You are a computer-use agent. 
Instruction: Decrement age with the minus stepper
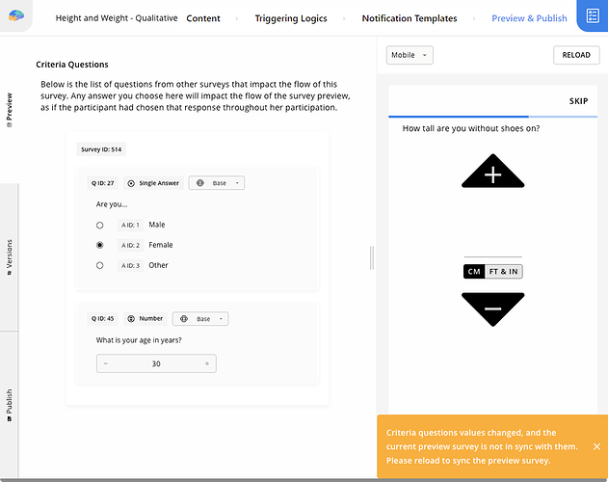[x=105, y=363]
